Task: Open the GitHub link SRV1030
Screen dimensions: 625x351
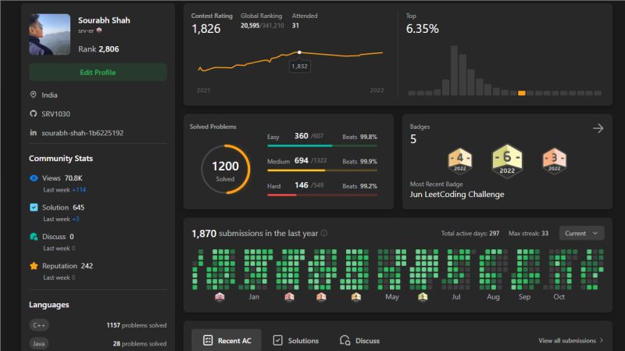Action: [x=55, y=114]
